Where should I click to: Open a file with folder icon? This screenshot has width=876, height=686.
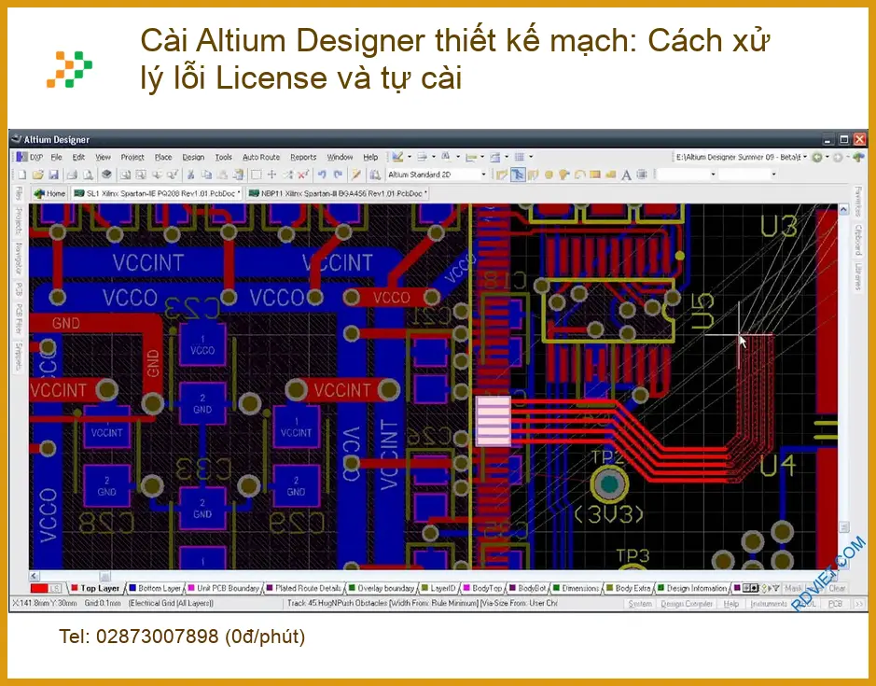click(x=38, y=175)
